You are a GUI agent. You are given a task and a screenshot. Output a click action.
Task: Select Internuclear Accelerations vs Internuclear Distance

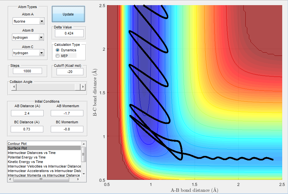(44, 171)
